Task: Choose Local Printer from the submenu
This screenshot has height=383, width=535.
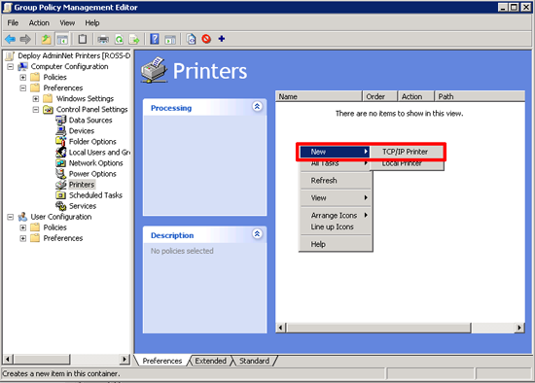Action: 407,164
